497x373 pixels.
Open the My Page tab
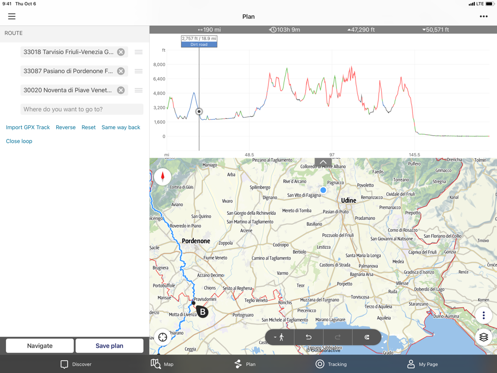coord(422,364)
